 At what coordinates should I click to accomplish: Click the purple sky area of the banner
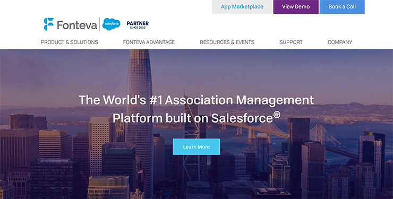[251, 70]
